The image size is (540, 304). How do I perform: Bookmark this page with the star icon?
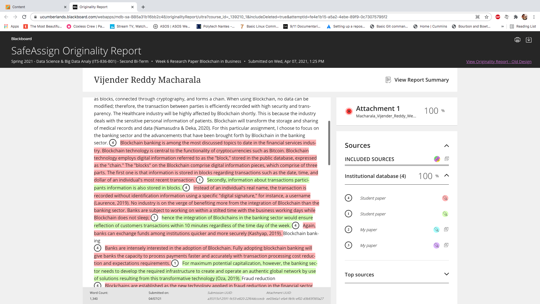click(487, 17)
